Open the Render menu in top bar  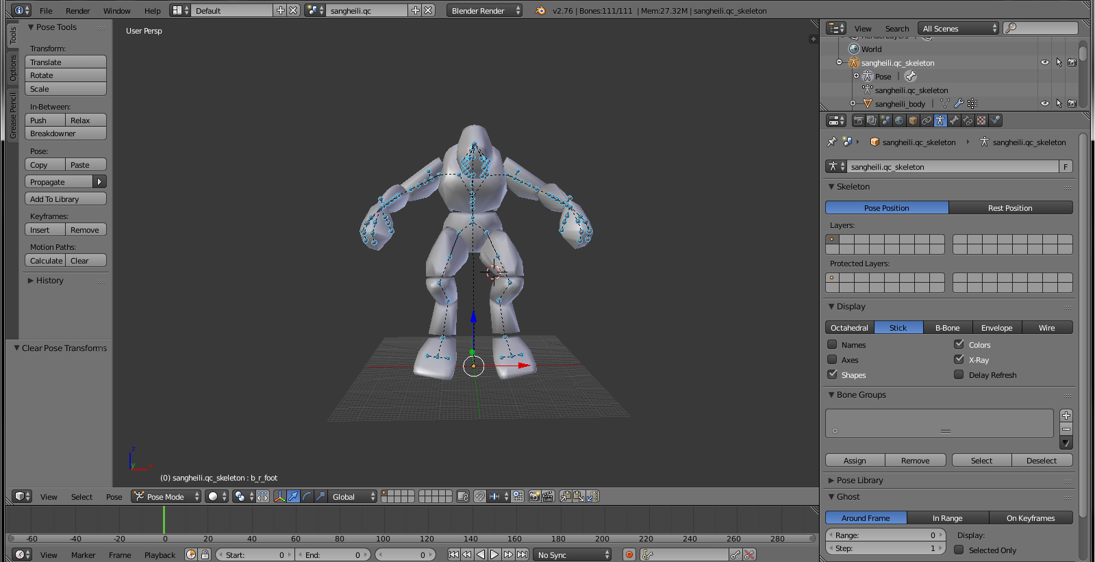[x=77, y=11]
